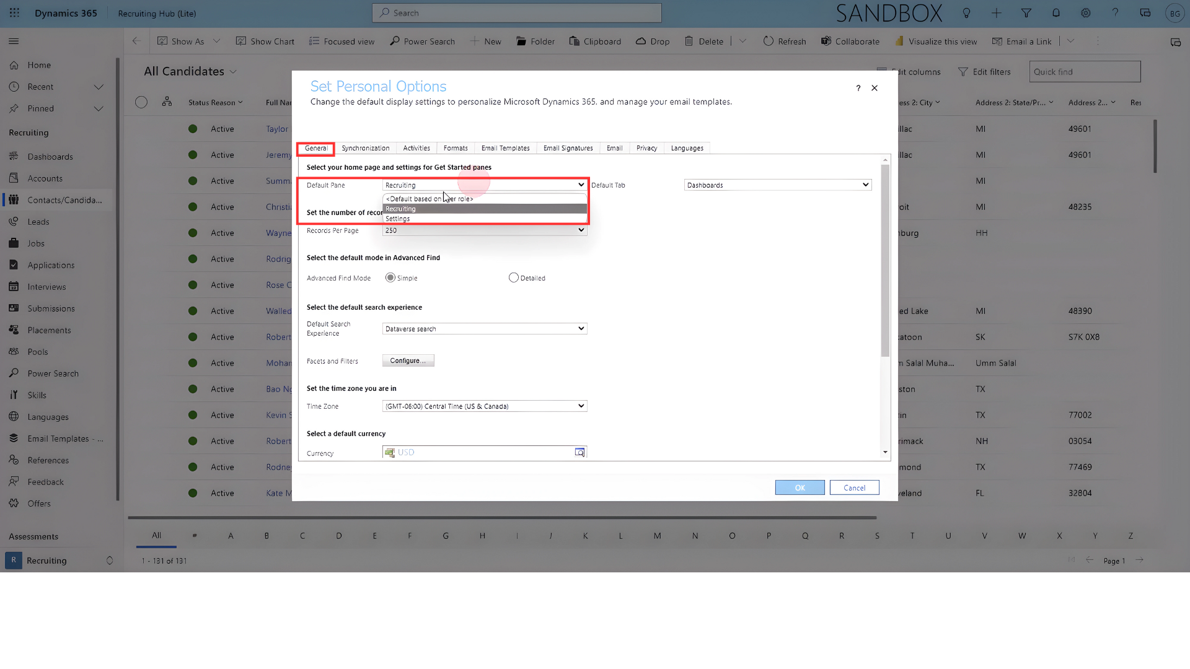
Task: Switch to the Email Templates tab
Action: click(506, 148)
